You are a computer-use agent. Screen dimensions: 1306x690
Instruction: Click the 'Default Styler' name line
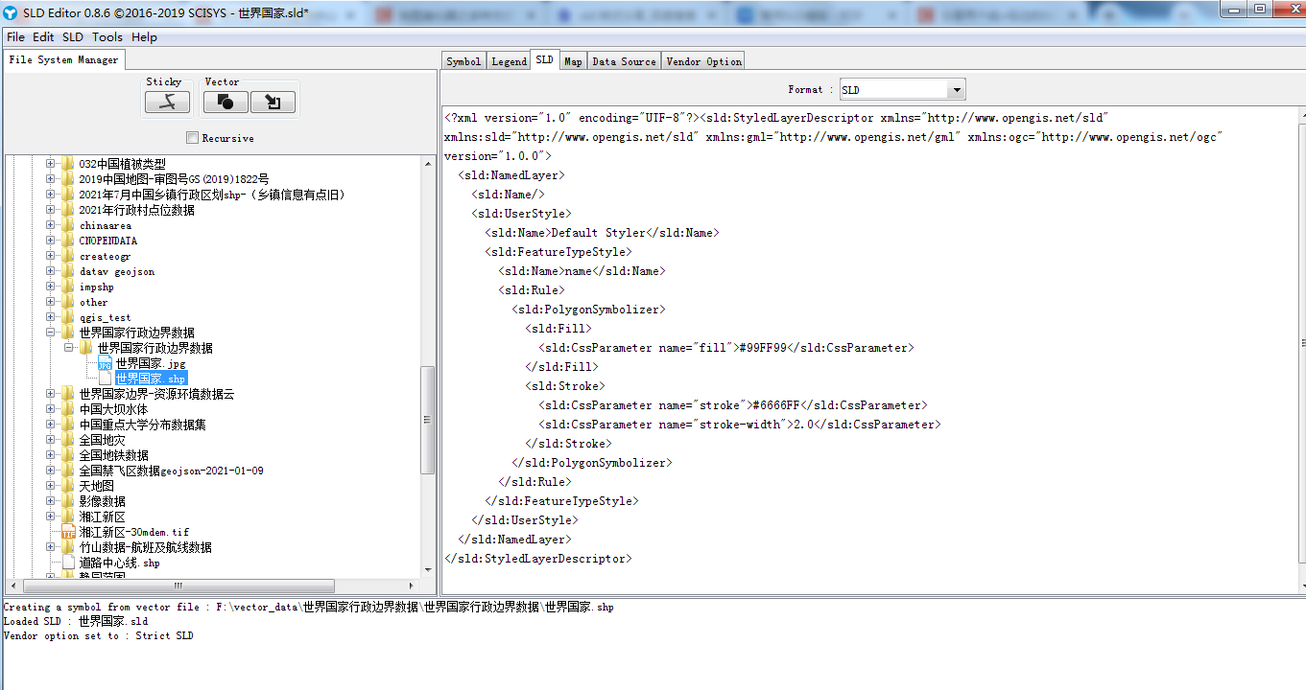pos(602,233)
